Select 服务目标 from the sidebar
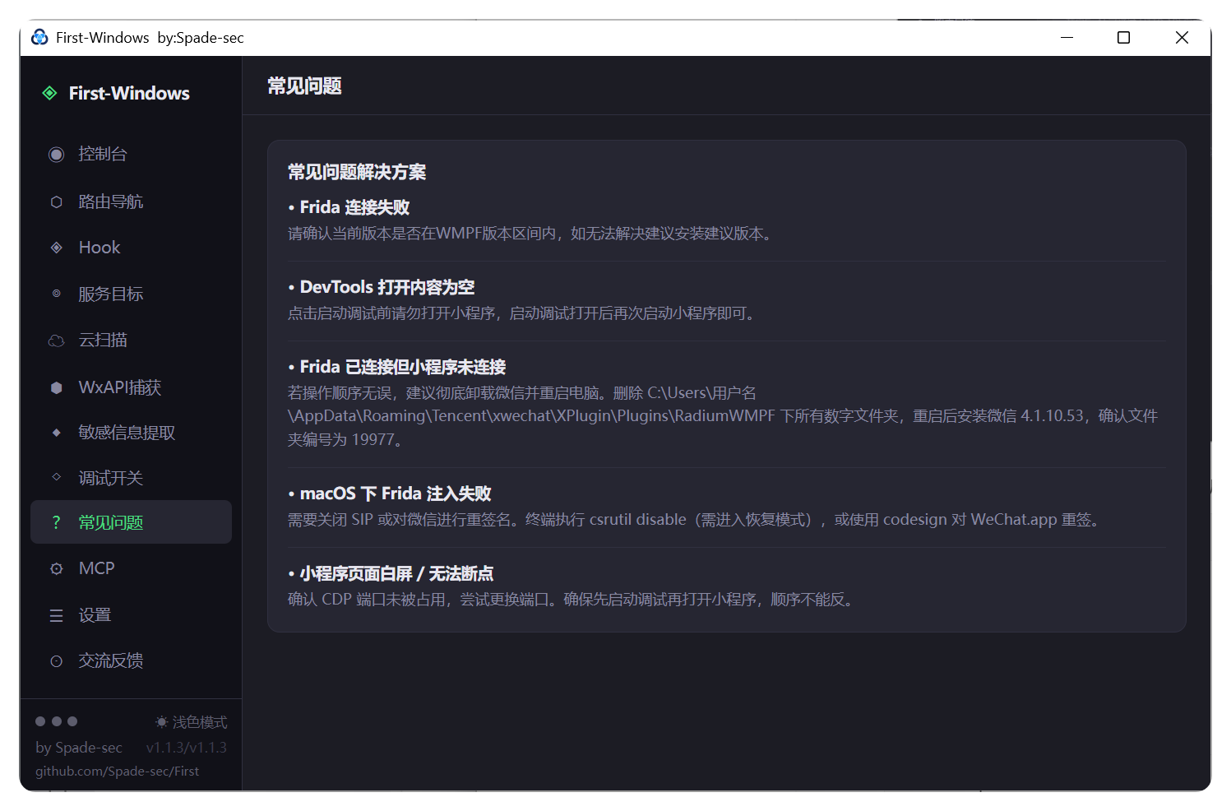Image resolution: width=1231 pixels, height=811 pixels. coord(131,294)
